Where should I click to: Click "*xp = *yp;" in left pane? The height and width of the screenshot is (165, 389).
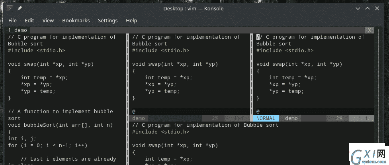click(37, 84)
